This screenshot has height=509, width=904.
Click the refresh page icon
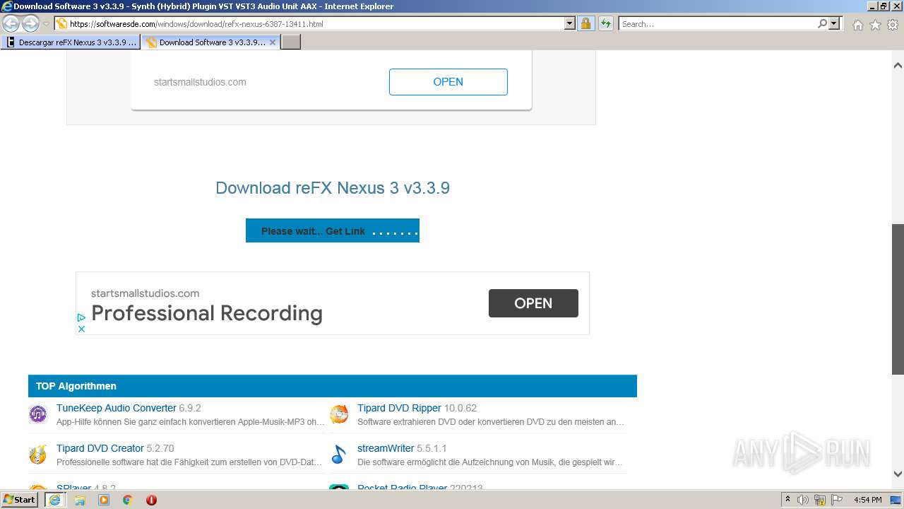coord(605,23)
